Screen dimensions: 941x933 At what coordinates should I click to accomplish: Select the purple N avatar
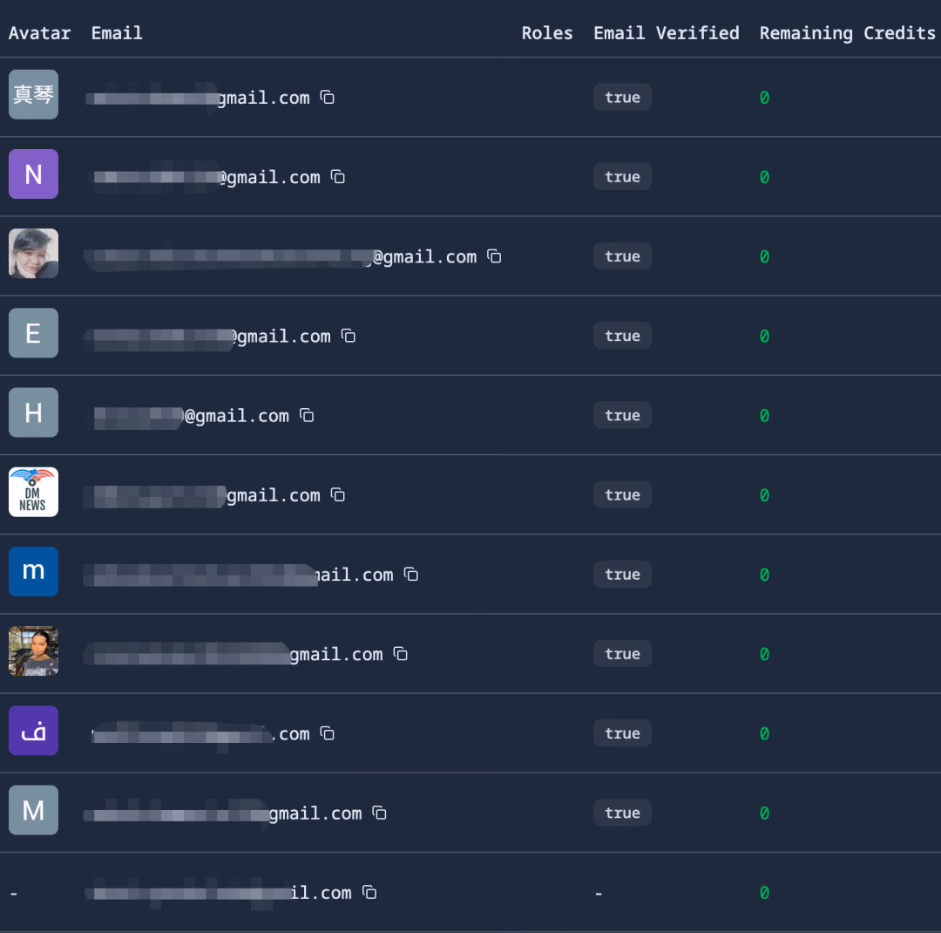pyautogui.click(x=34, y=174)
